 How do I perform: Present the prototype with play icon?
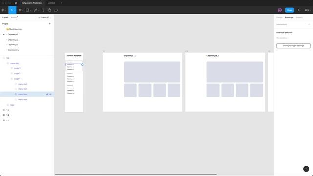(299, 10)
